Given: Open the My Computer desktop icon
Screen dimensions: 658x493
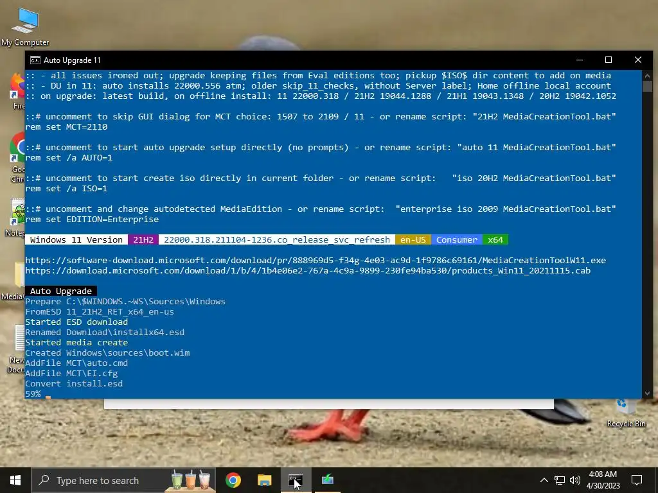Looking at the screenshot, I should (x=25, y=26).
